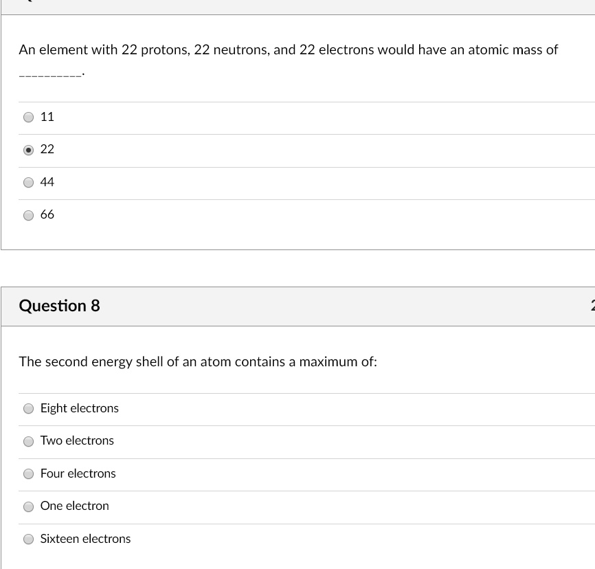
Task: Choose the 'Four electrons' option
Action: [x=28, y=473]
